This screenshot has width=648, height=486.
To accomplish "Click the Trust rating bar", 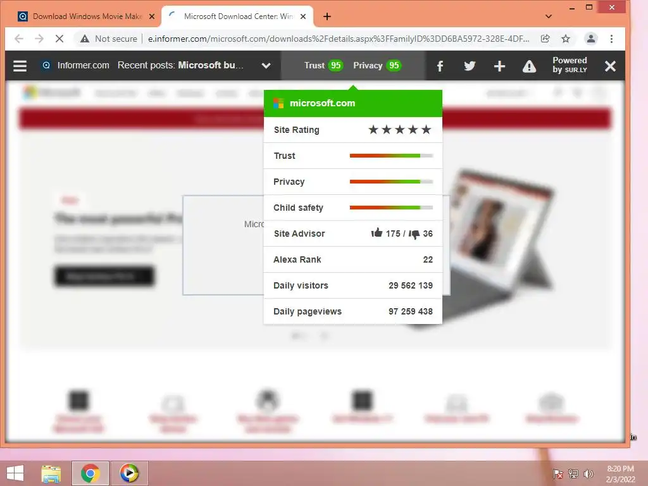I will point(391,156).
